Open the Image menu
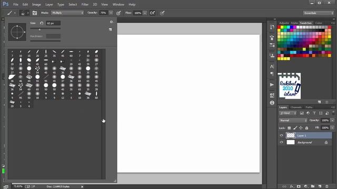This screenshot has width=337, height=189. 36,4
